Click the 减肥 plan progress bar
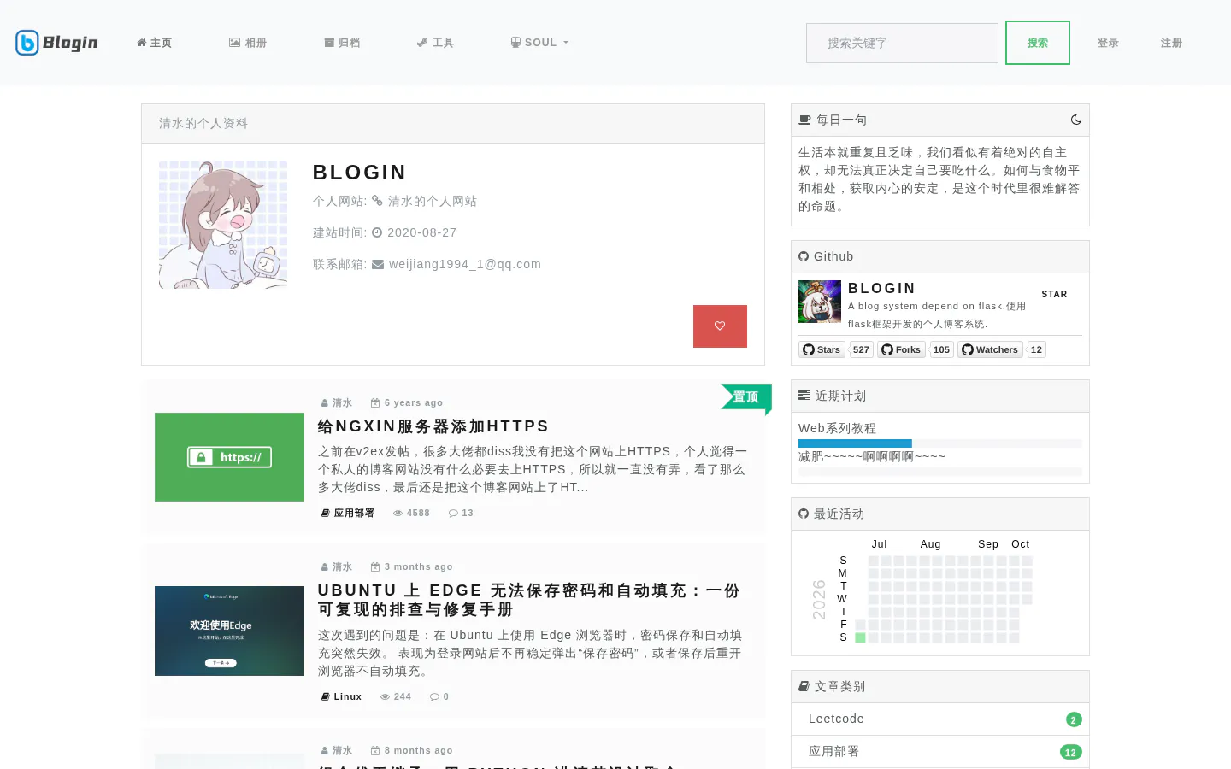 pos(940,472)
